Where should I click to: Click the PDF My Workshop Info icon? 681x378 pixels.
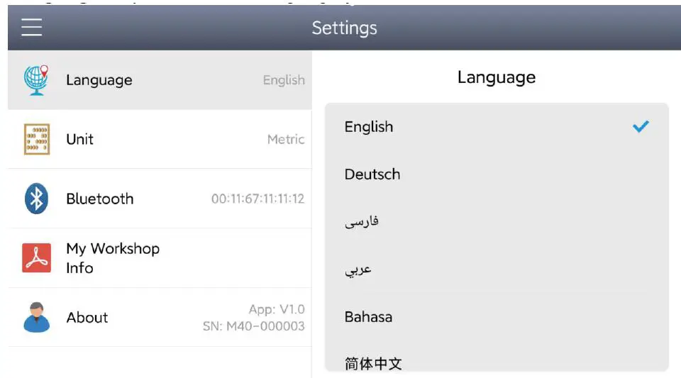point(36,258)
